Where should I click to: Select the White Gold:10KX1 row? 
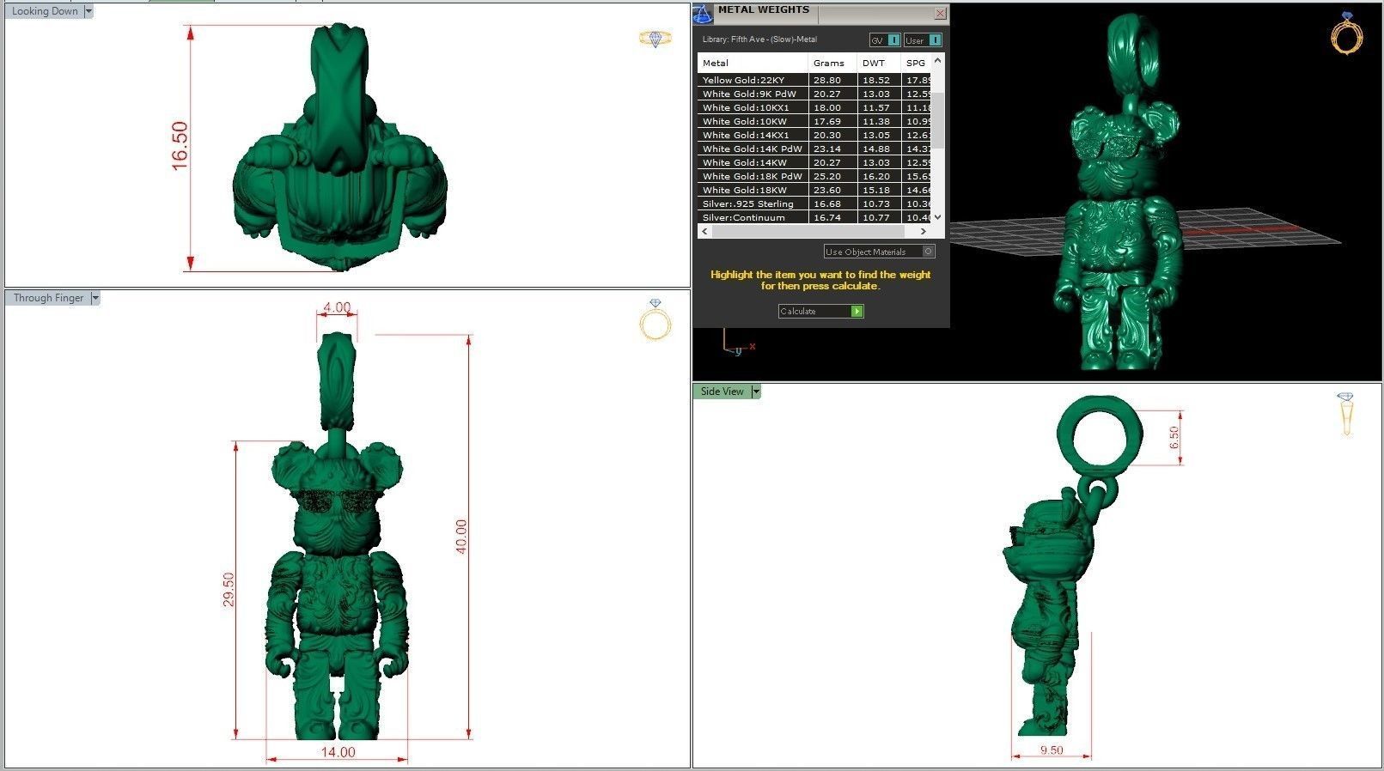[x=814, y=107]
